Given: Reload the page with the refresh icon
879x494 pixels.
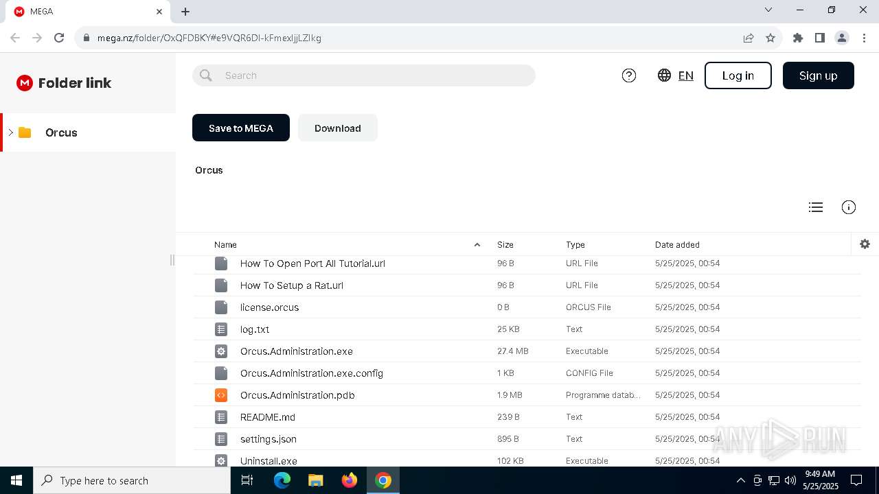Looking at the screenshot, I should point(59,38).
